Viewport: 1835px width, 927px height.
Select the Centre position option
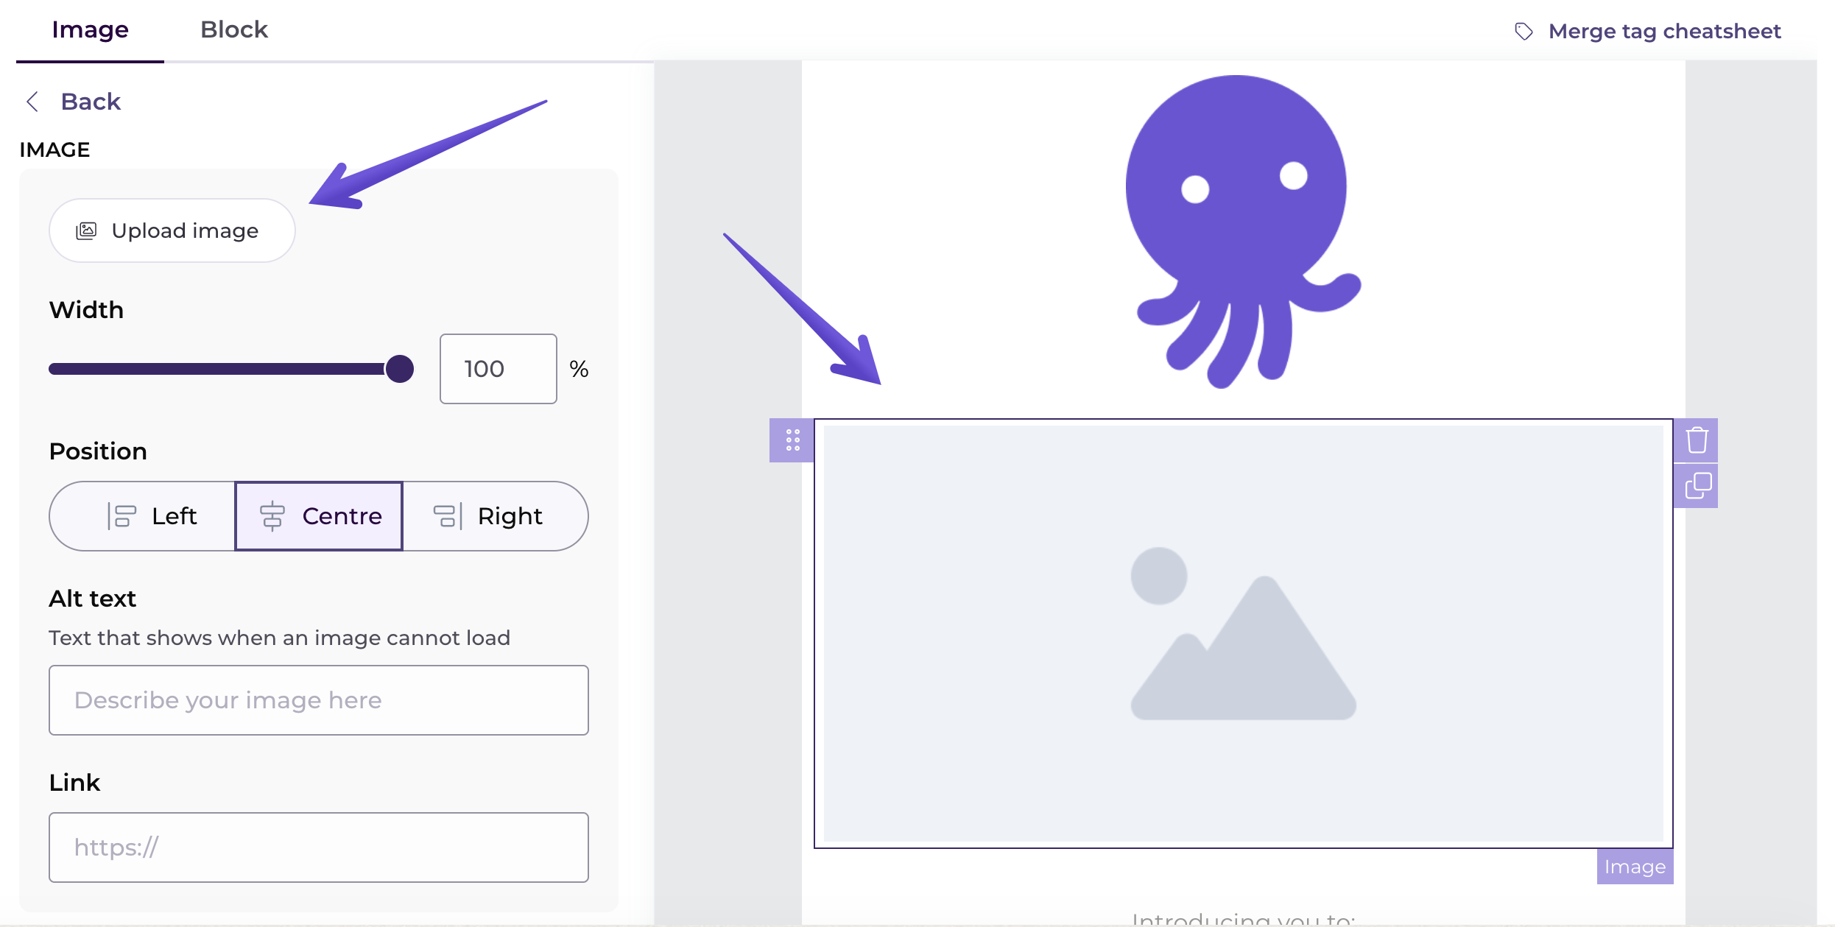[319, 516]
